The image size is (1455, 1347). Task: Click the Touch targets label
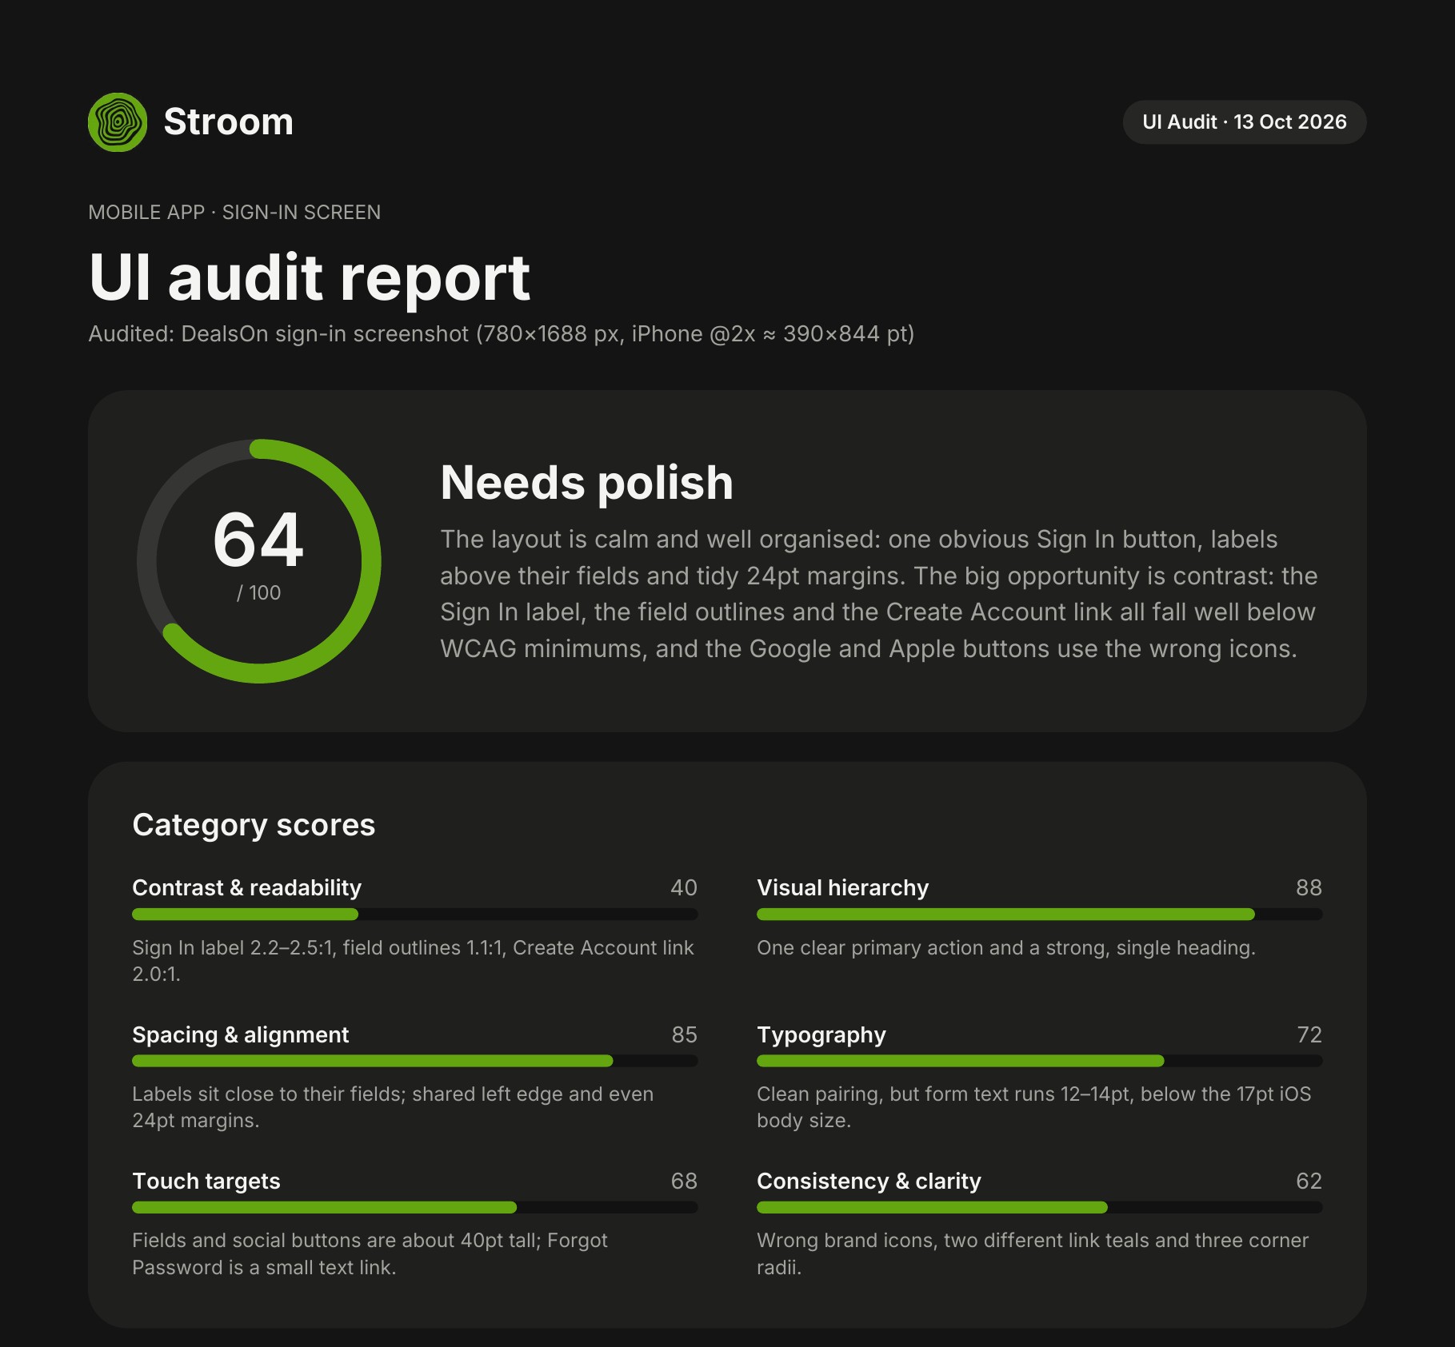tap(206, 1182)
